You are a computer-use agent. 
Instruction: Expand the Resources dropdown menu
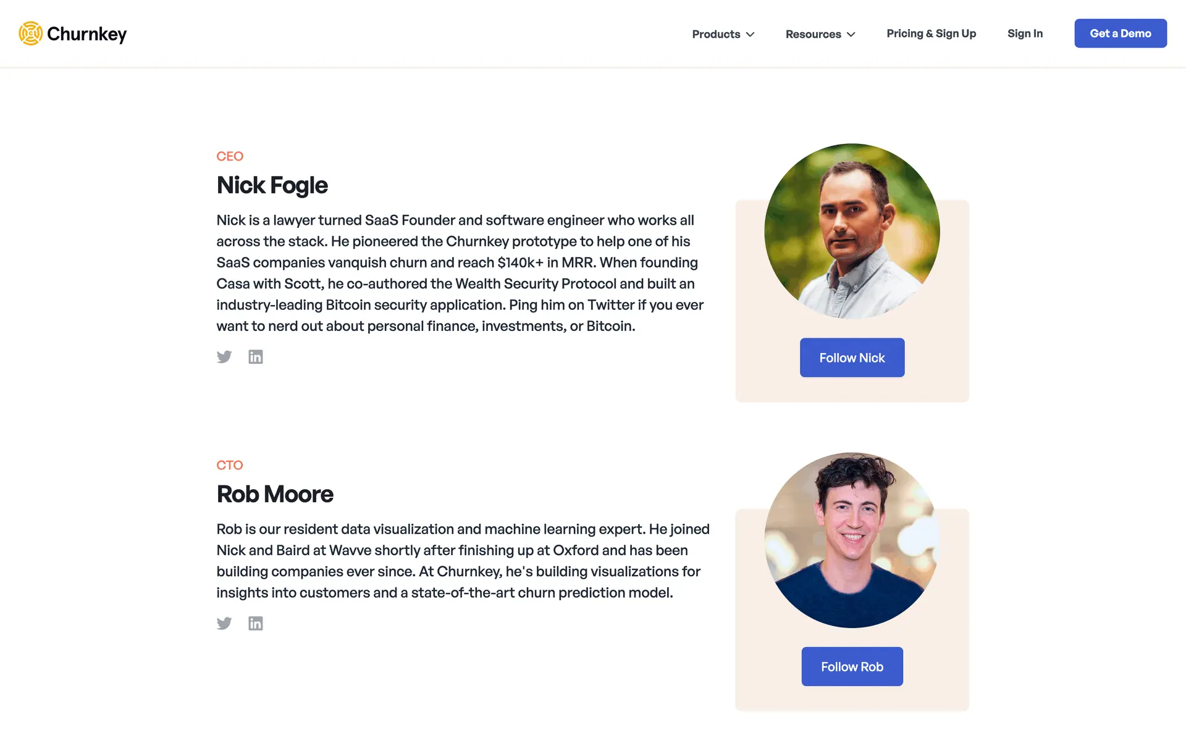(813, 34)
